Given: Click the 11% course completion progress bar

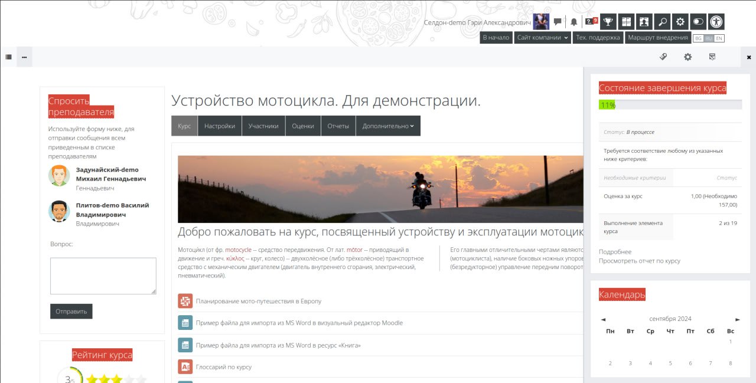Looking at the screenshot, I should pos(670,105).
